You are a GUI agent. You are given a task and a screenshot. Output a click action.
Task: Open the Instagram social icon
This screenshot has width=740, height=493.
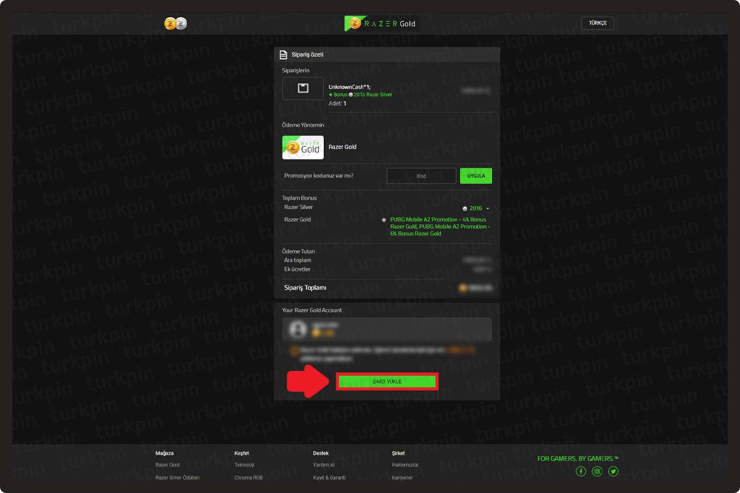[x=597, y=471]
